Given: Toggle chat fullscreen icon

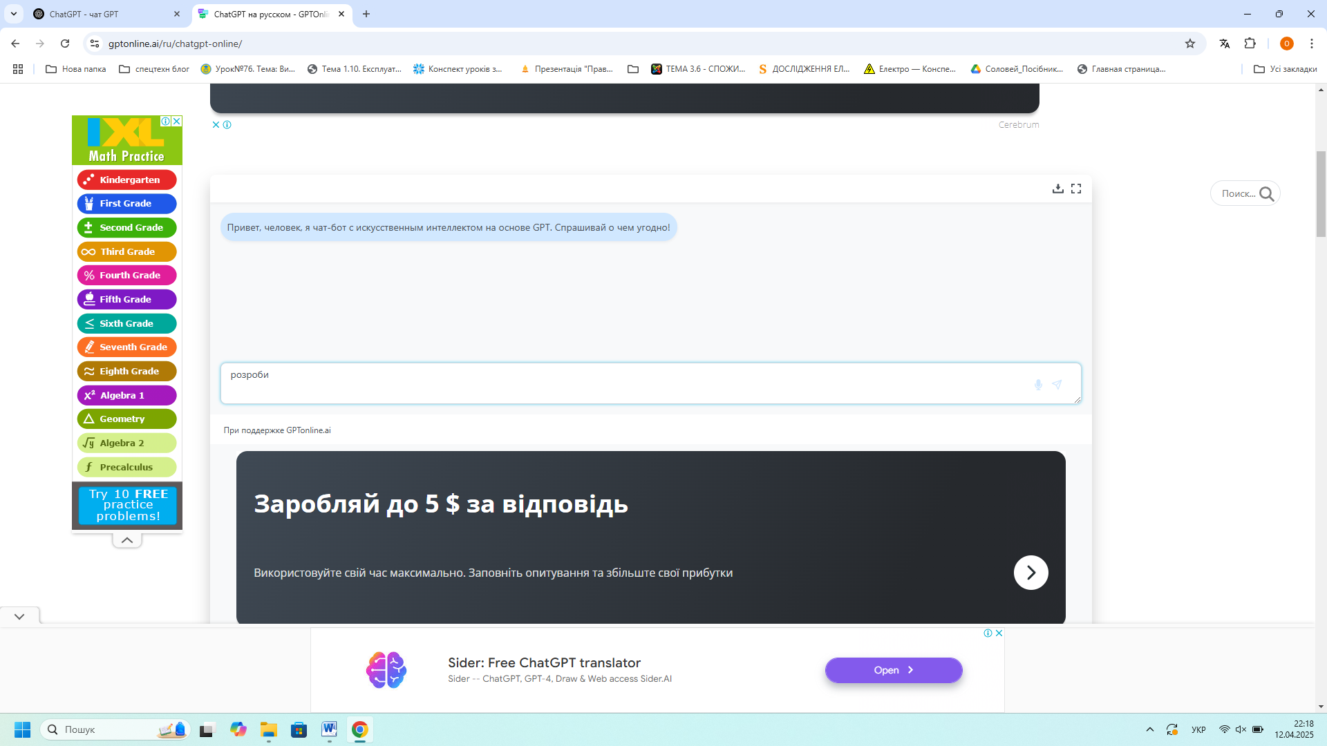Looking at the screenshot, I should click(x=1076, y=189).
